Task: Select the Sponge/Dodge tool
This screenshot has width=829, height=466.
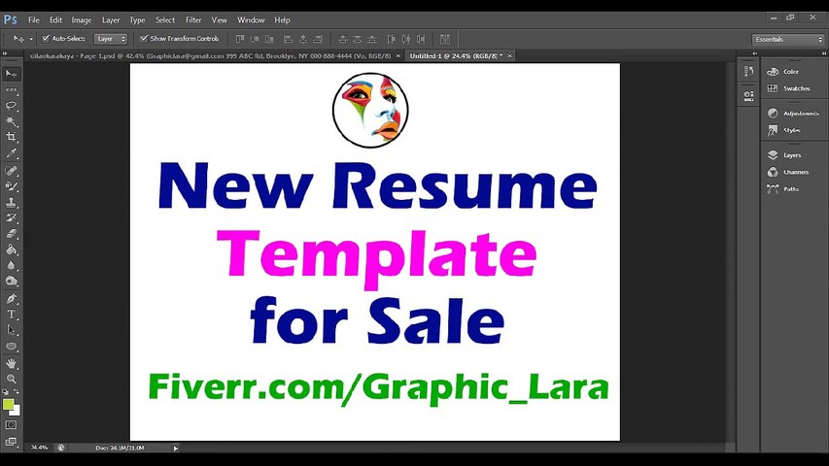Action: [x=11, y=282]
